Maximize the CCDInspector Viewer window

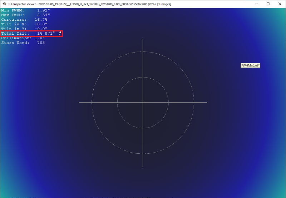pos(268,4)
